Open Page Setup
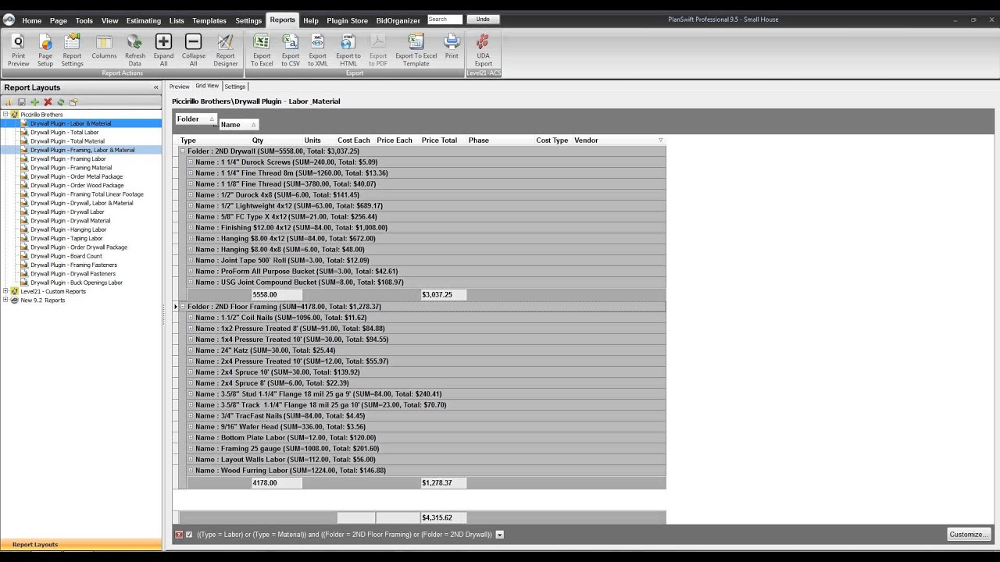Image resolution: width=1000 pixels, height=562 pixels. coord(45,50)
